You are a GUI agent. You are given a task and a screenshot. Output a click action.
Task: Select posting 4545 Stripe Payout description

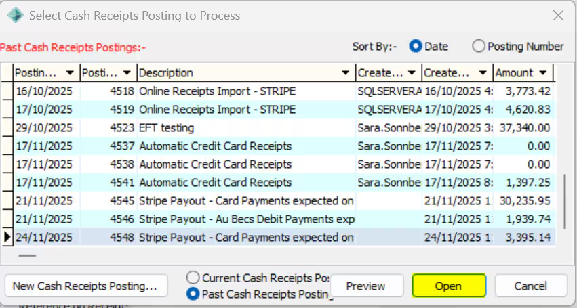pos(246,200)
